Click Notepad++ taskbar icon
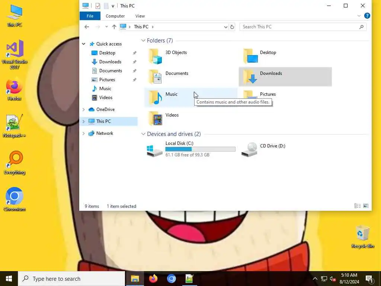 (189, 279)
